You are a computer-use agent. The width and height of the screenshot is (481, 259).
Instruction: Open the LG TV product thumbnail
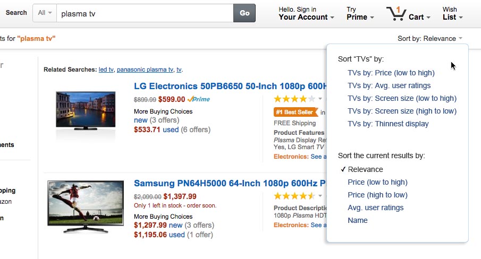[86, 111]
